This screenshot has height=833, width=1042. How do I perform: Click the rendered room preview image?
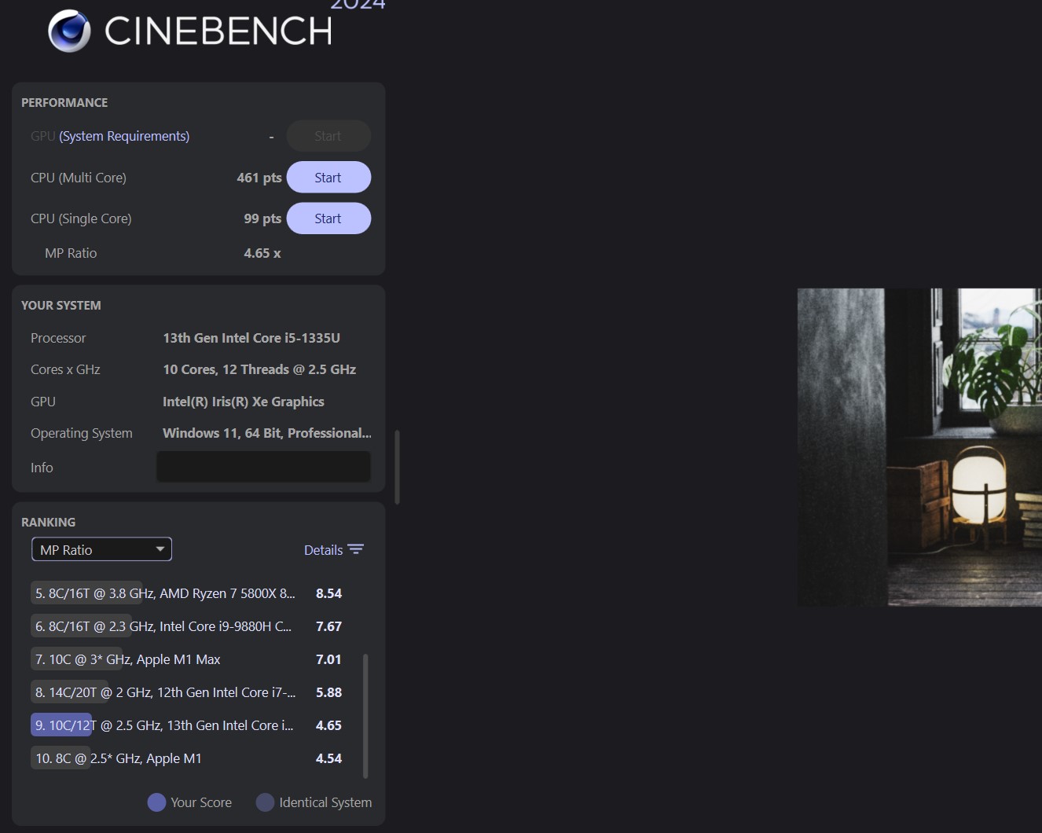point(919,447)
